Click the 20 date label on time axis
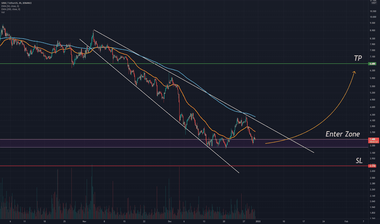Image resolution: width=380 pixels, height=224 pixels. [224, 221]
